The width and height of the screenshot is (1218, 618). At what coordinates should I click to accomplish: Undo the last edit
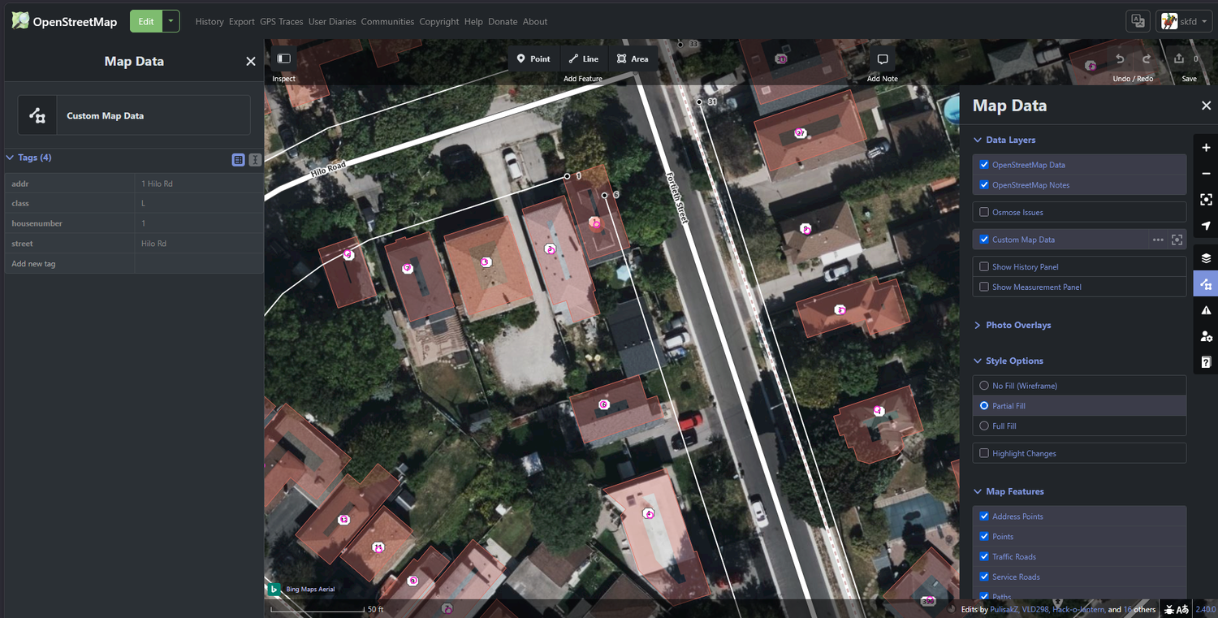coord(1120,58)
